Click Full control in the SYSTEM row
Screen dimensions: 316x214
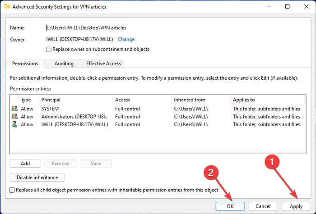127,109
